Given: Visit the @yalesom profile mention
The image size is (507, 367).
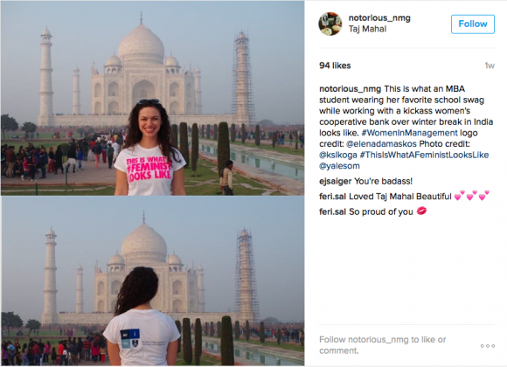Looking at the screenshot, I should coord(339,166).
